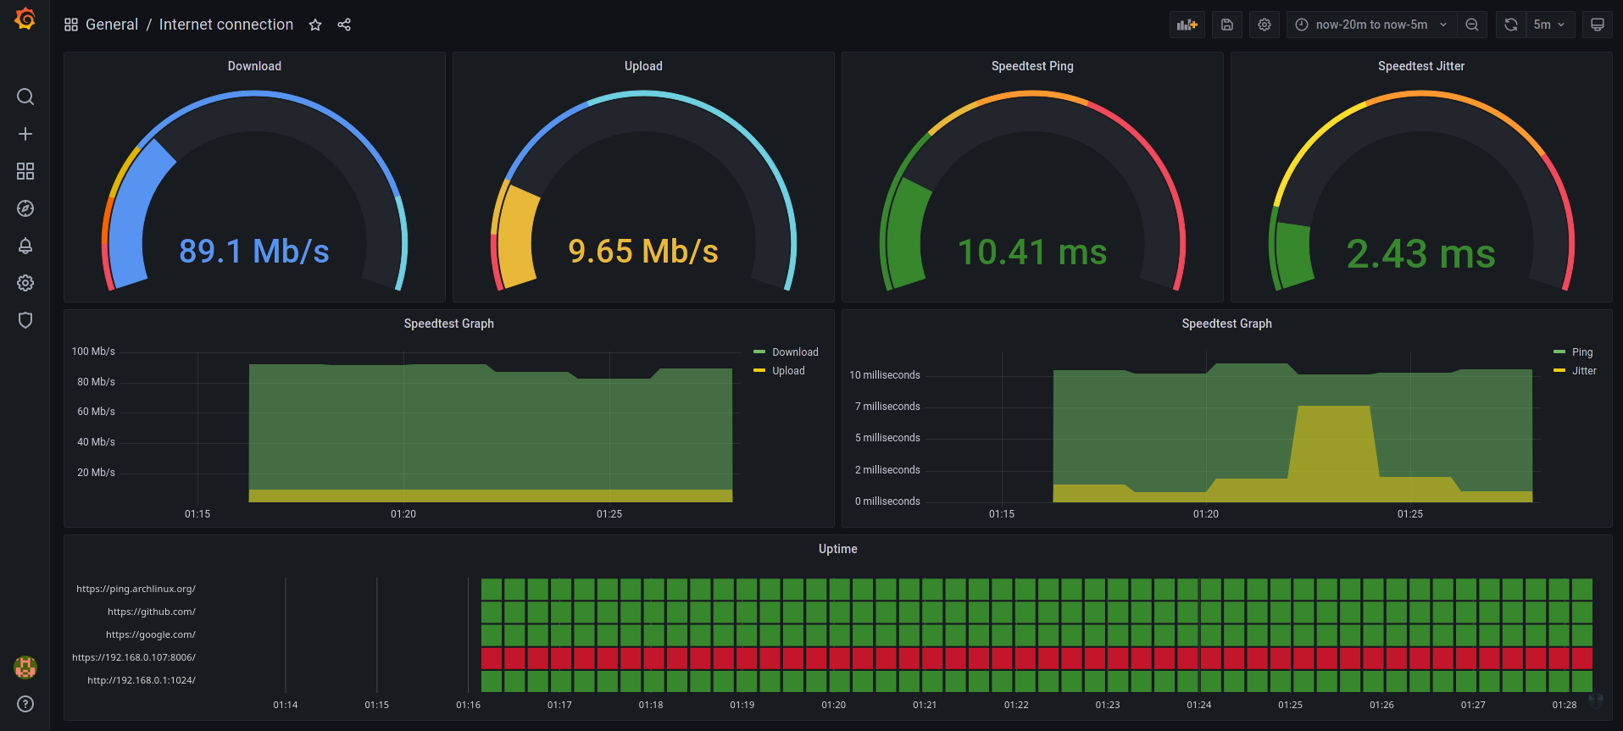Click the 89.1 Mb/s download gauge value
Viewport: 1623px width, 731px height.
(x=254, y=251)
